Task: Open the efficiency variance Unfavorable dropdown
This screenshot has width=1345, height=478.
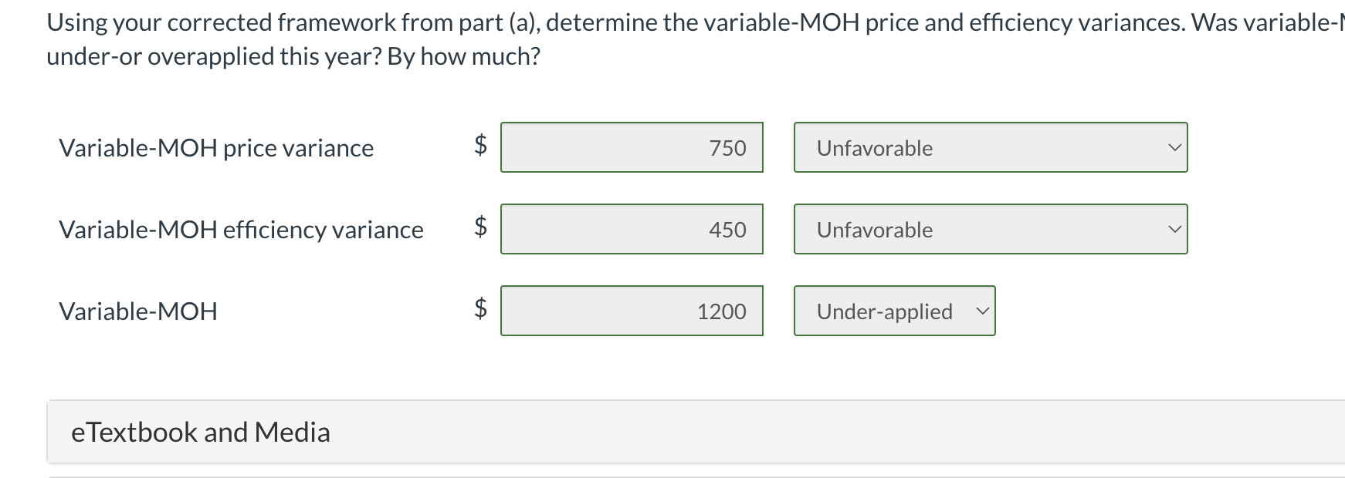Action: coord(991,229)
